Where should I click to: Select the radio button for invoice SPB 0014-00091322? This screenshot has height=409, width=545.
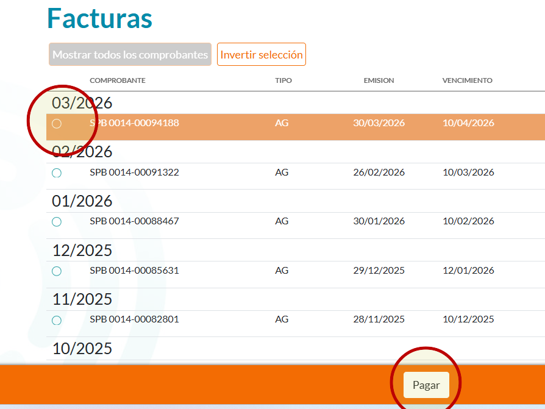(x=57, y=172)
